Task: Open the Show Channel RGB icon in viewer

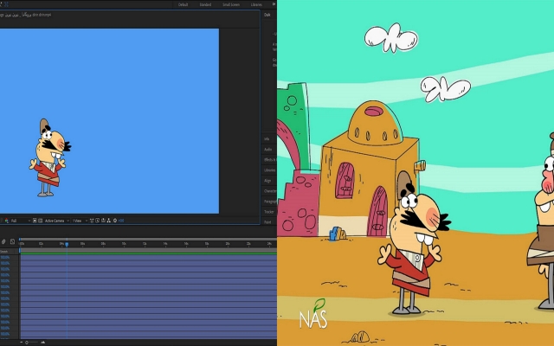Action: click(7, 221)
